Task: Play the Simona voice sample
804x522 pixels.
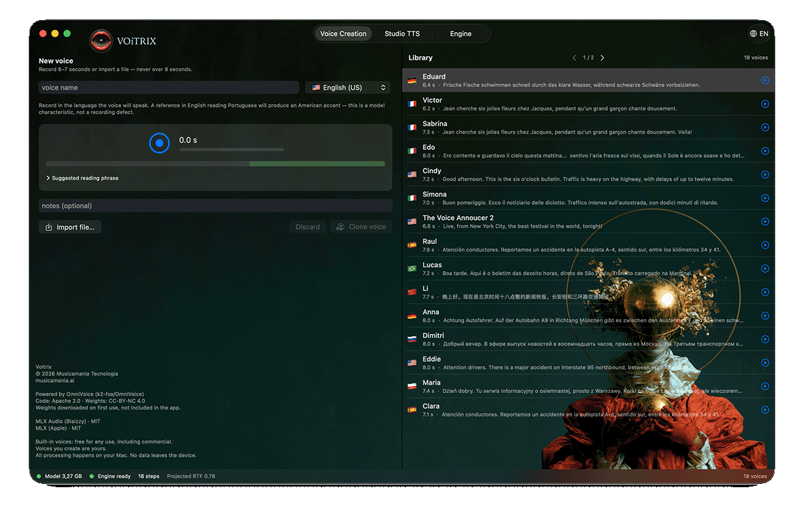Action: click(764, 198)
